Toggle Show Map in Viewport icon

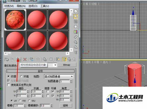58,59
